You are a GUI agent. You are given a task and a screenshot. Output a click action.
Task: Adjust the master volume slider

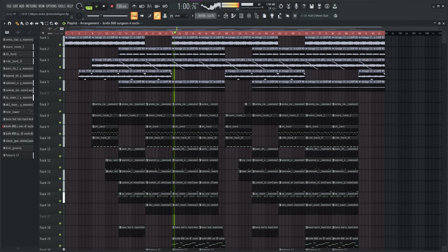click(107, 16)
